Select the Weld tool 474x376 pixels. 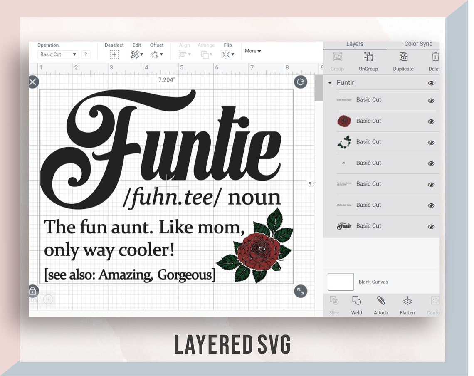click(356, 305)
